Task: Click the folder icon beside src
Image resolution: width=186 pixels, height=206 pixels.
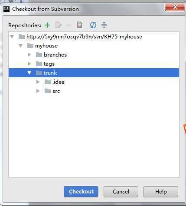Action: point(48,91)
